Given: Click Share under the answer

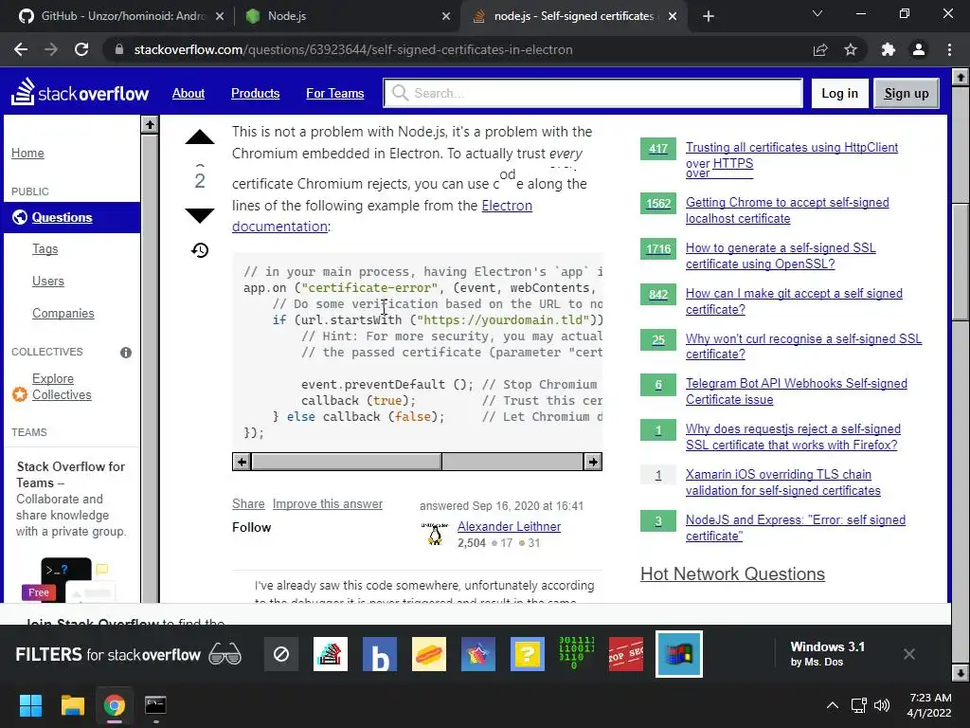Looking at the screenshot, I should click(248, 504).
